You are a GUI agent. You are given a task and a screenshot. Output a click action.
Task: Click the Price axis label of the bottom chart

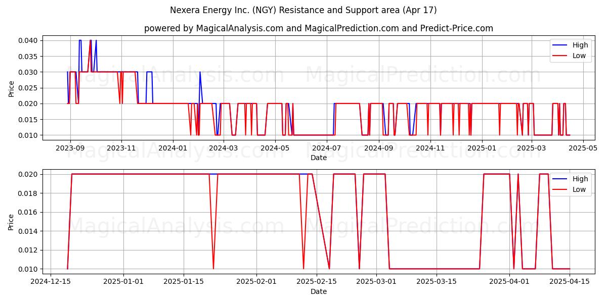point(12,222)
